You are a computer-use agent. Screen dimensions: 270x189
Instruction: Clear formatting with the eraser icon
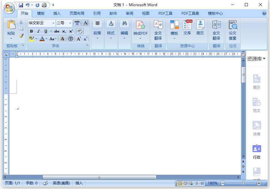point(79,31)
